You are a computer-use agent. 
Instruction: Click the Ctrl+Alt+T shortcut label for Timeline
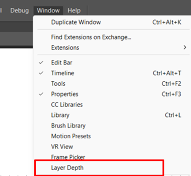click(167, 73)
